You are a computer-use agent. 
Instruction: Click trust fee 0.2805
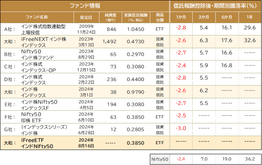(136, 130)
